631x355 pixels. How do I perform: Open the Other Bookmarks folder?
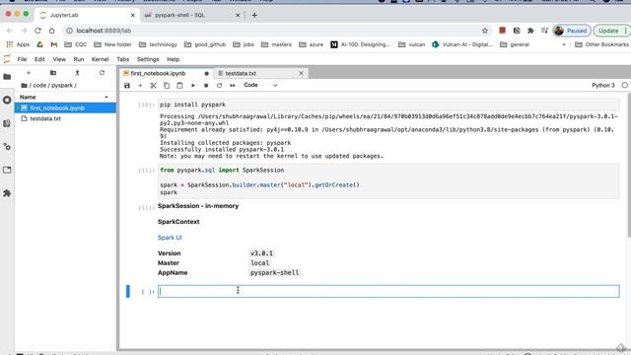[x=601, y=44]
